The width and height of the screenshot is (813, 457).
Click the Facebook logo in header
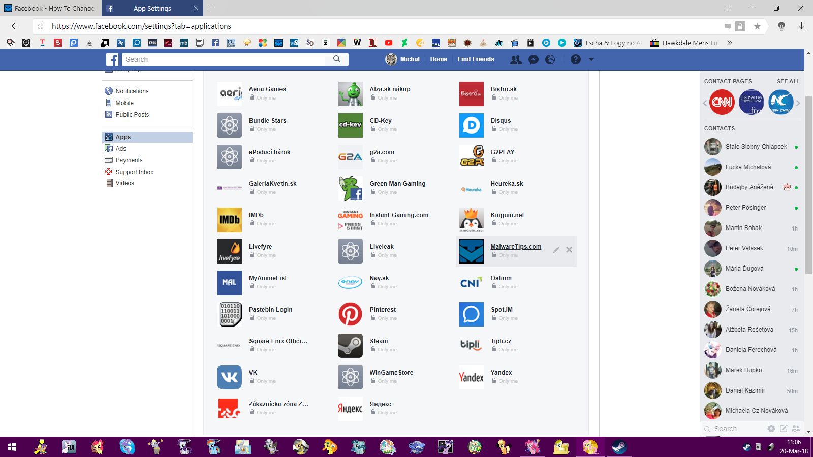tap(112, 59)
